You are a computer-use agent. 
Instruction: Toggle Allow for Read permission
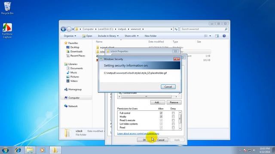tap(161, 127)
